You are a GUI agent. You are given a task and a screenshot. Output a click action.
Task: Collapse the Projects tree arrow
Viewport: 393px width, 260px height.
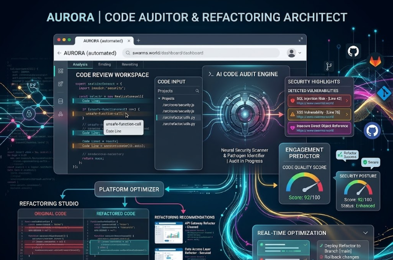click(x=159, y=98)
